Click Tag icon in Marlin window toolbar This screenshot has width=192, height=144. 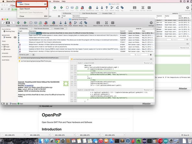[122, 8]
